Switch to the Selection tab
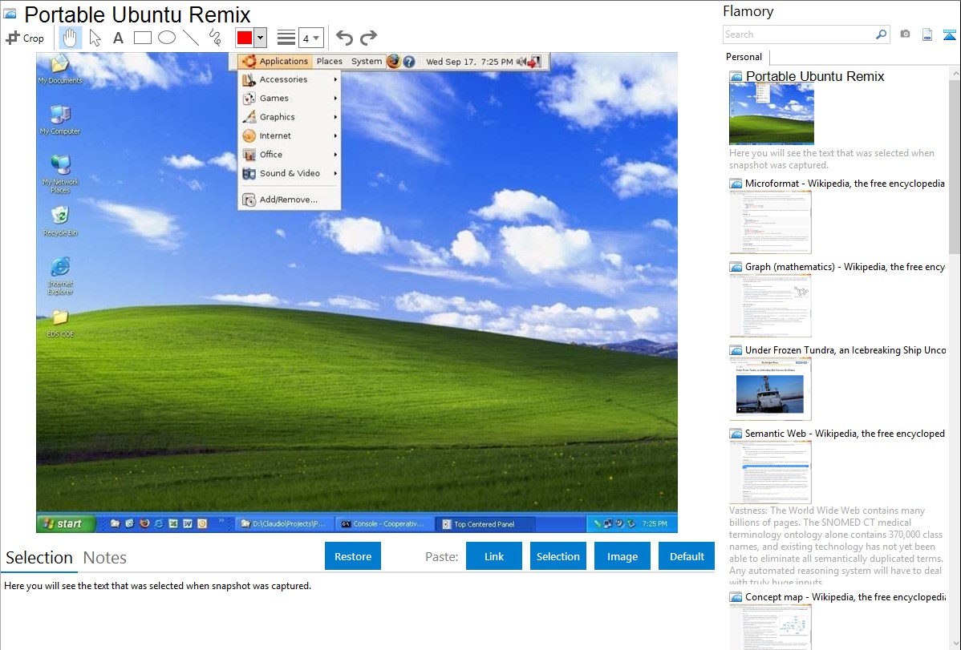The height and width of the screenshot is (650, 961). click(x=39, y=558)
